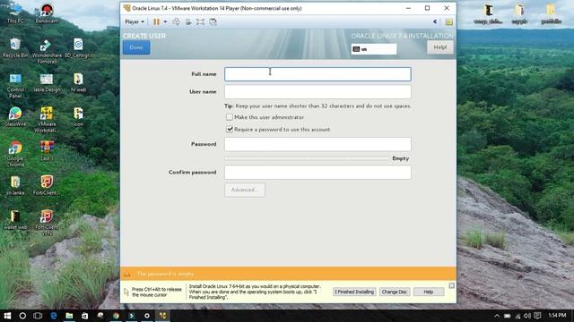Open Task View on taskbar
This screenshot has height=322, width=574.
click(38, 316)
